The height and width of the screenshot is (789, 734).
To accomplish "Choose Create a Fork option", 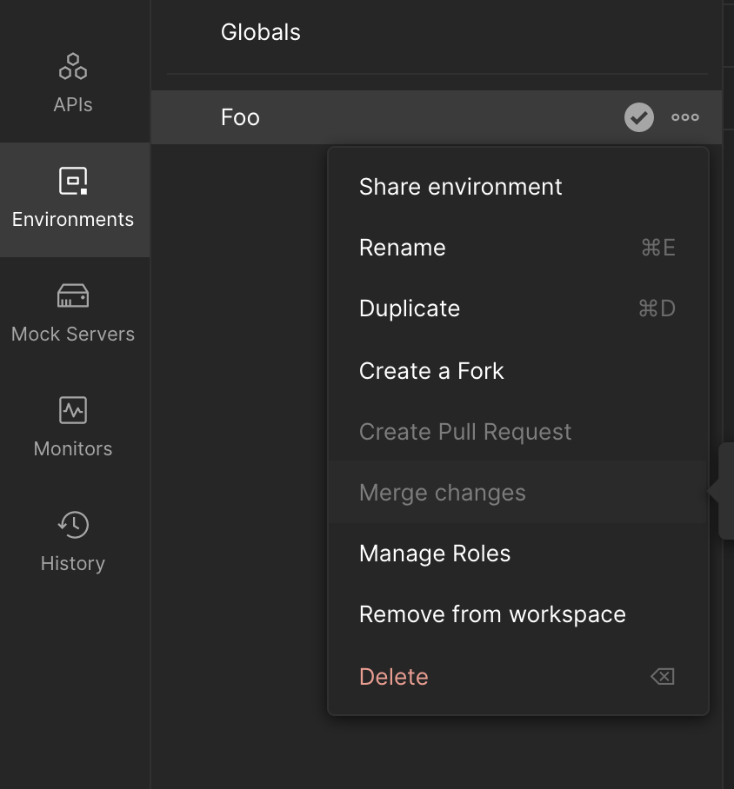I will coord(431,370).
